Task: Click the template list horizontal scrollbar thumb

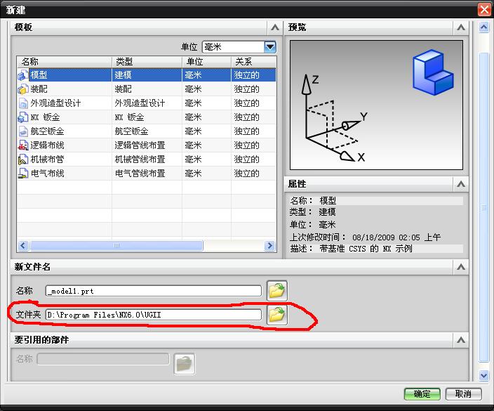Action: point(116,245)
